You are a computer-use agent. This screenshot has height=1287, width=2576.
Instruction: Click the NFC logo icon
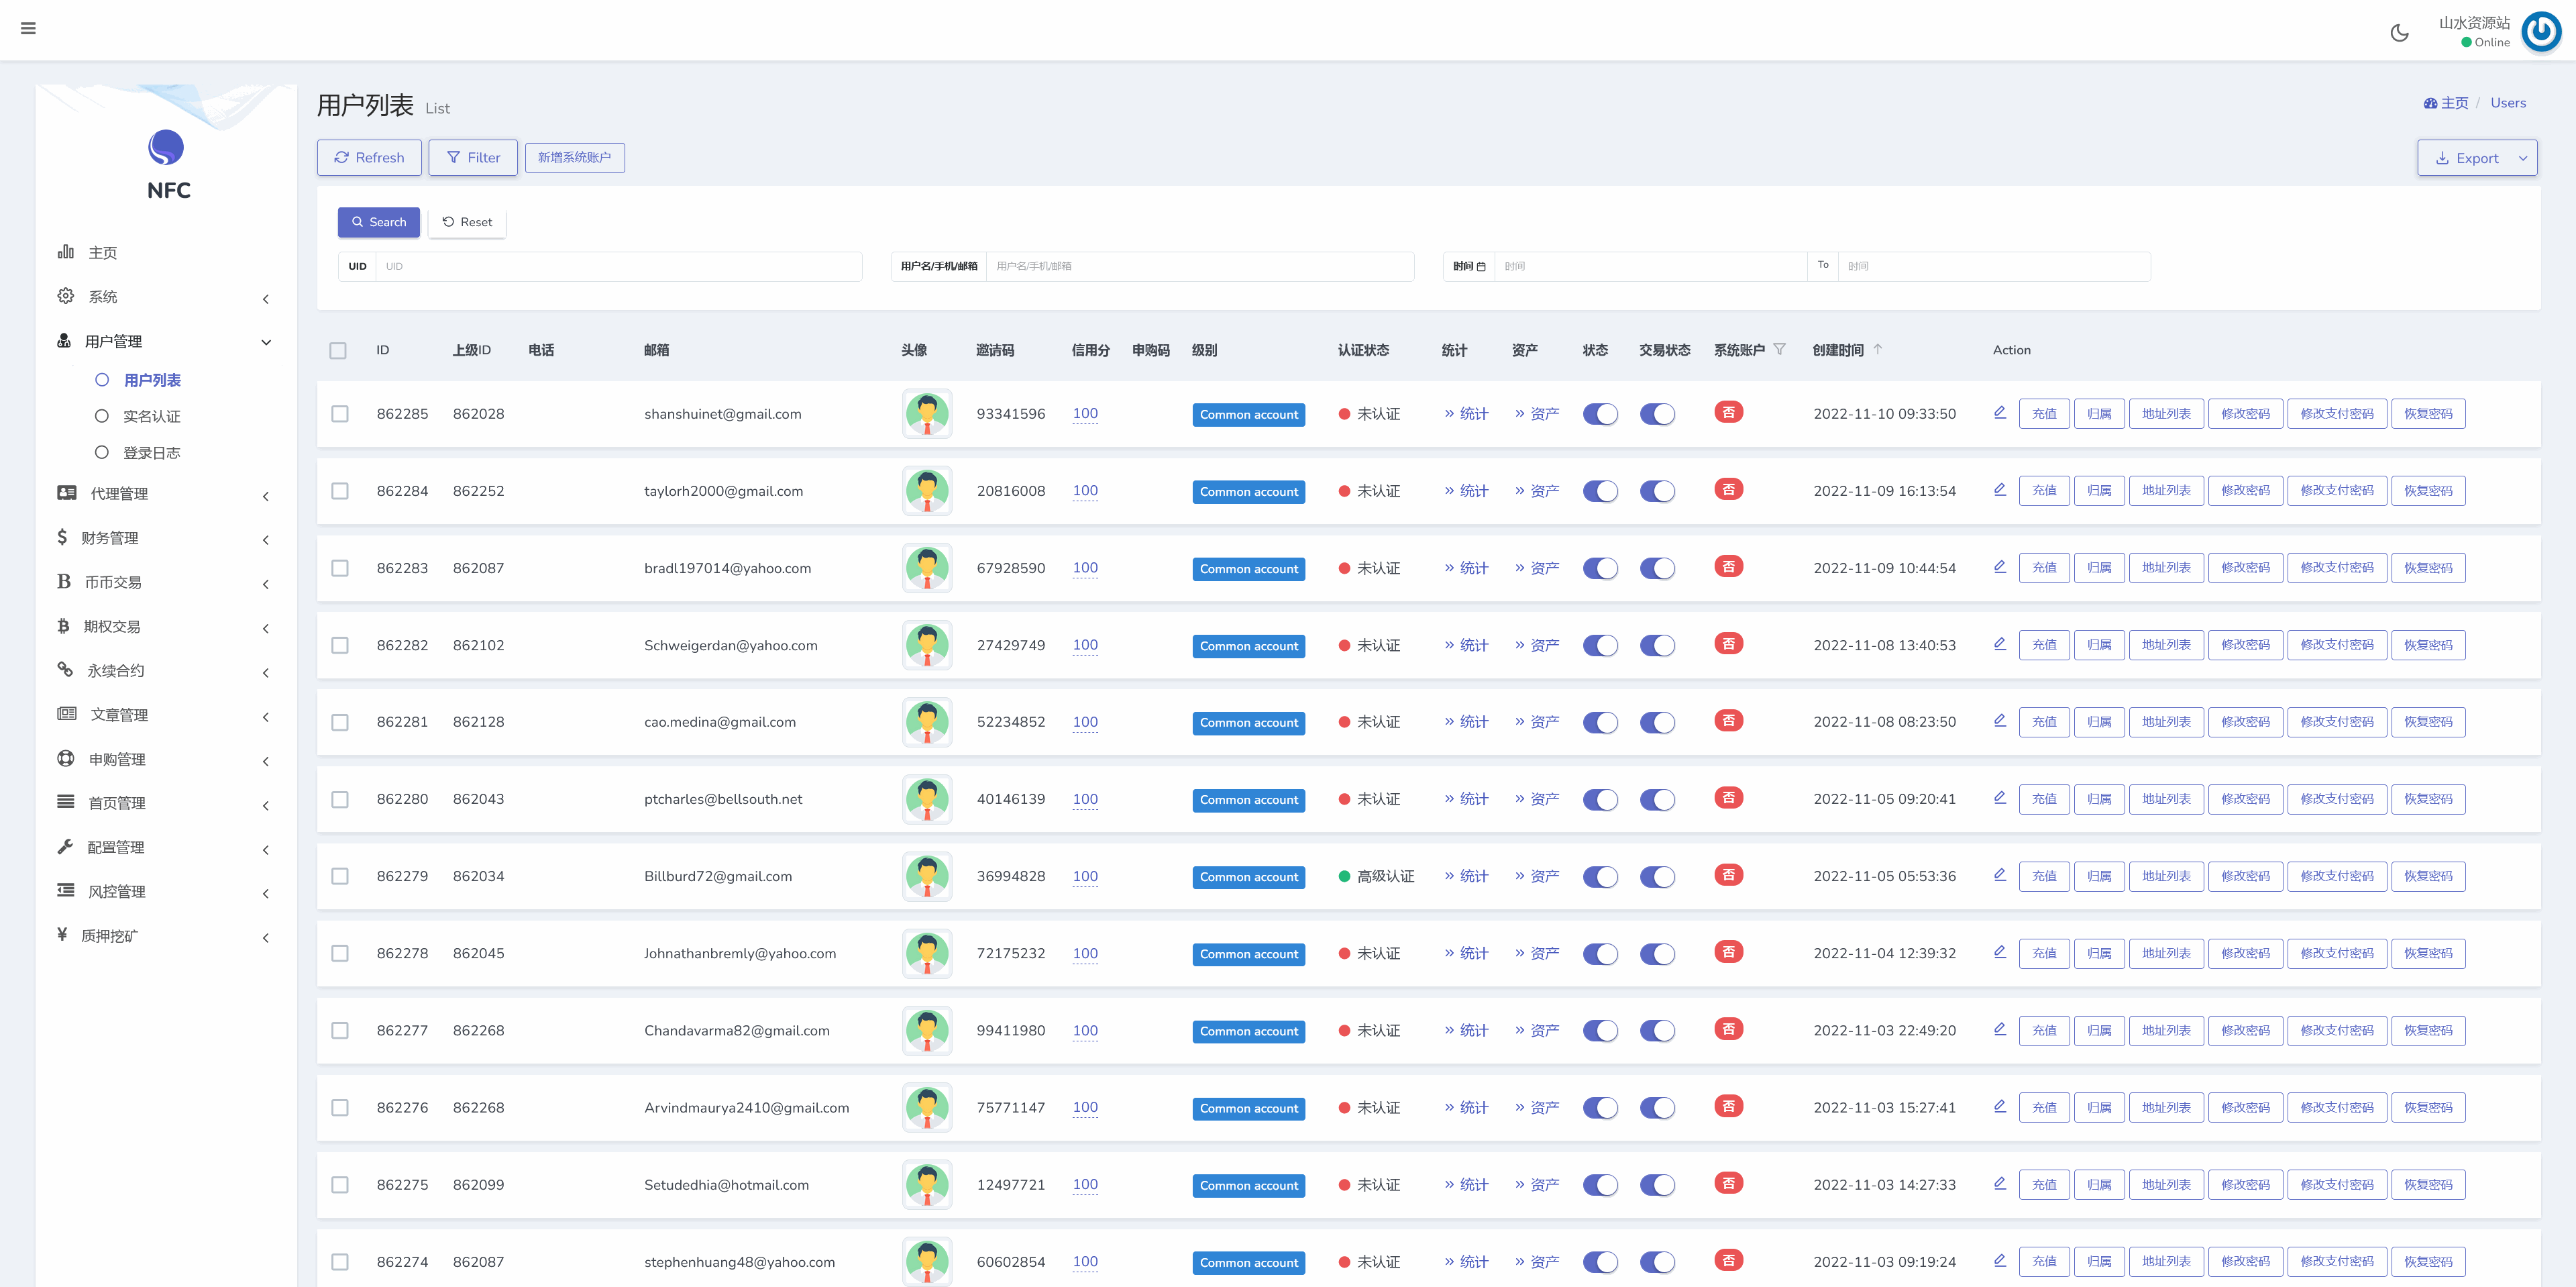[x=166, y=148]
